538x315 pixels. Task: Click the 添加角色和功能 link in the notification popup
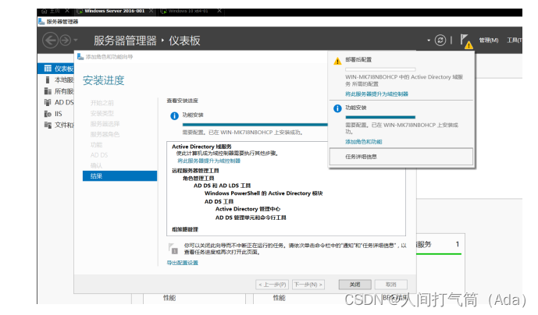point(364,142)
